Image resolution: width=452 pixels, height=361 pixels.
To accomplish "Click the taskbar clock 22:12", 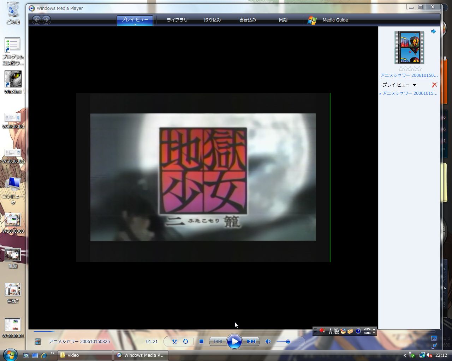I will [x=441, y=355].
